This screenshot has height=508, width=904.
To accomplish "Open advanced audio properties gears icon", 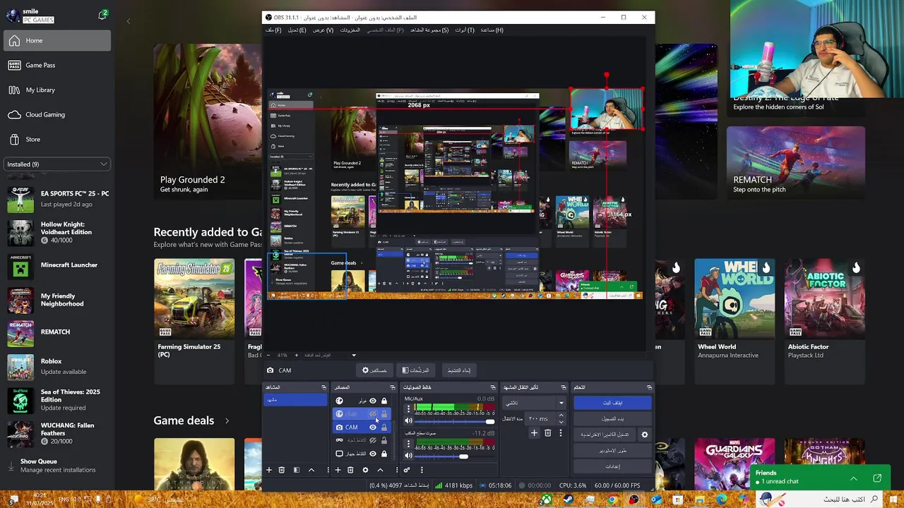I will [407, 470].
